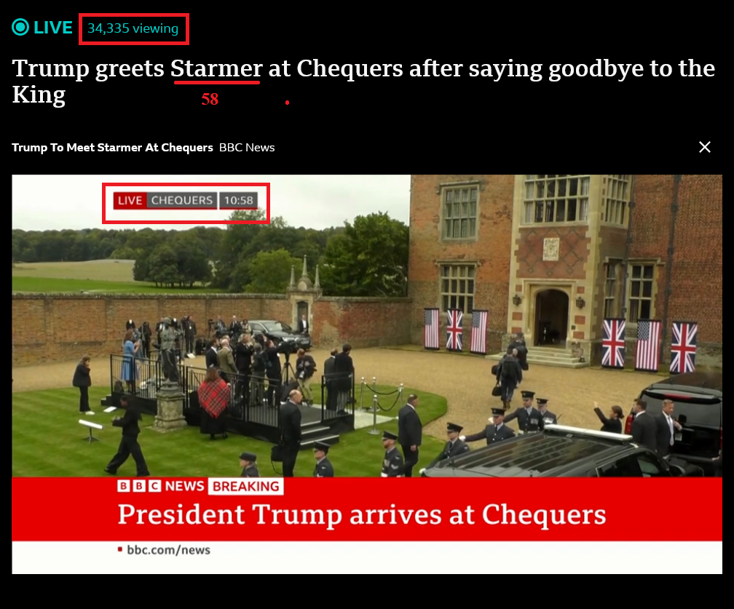Close the video player with X

705,147
